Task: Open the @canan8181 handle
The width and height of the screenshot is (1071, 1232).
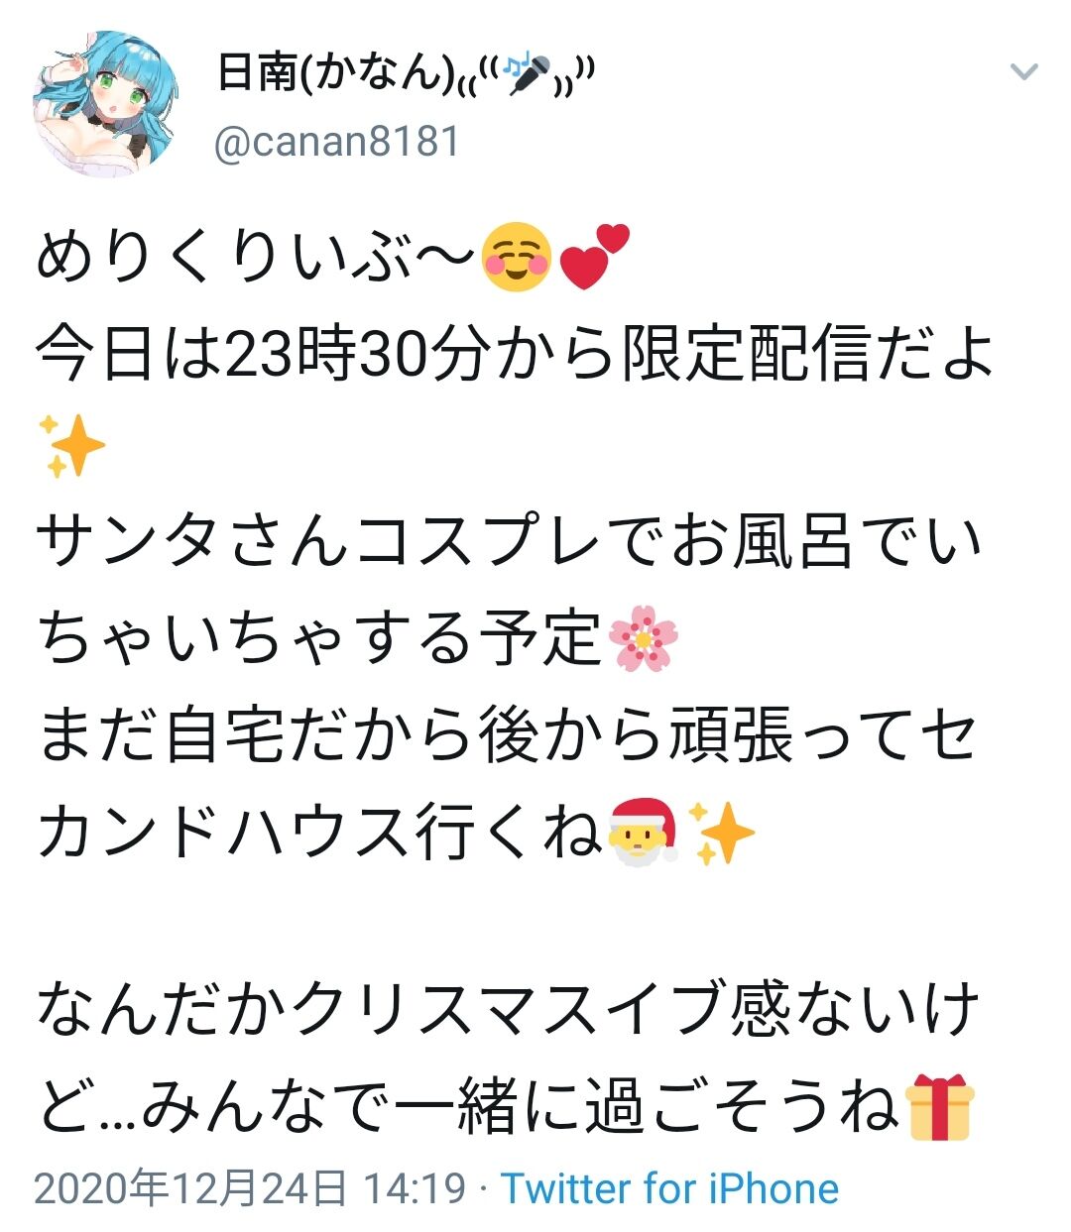Action: pos(337,142)
